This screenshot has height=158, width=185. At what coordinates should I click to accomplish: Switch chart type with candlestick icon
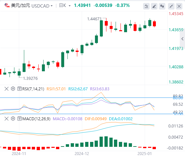162,6
